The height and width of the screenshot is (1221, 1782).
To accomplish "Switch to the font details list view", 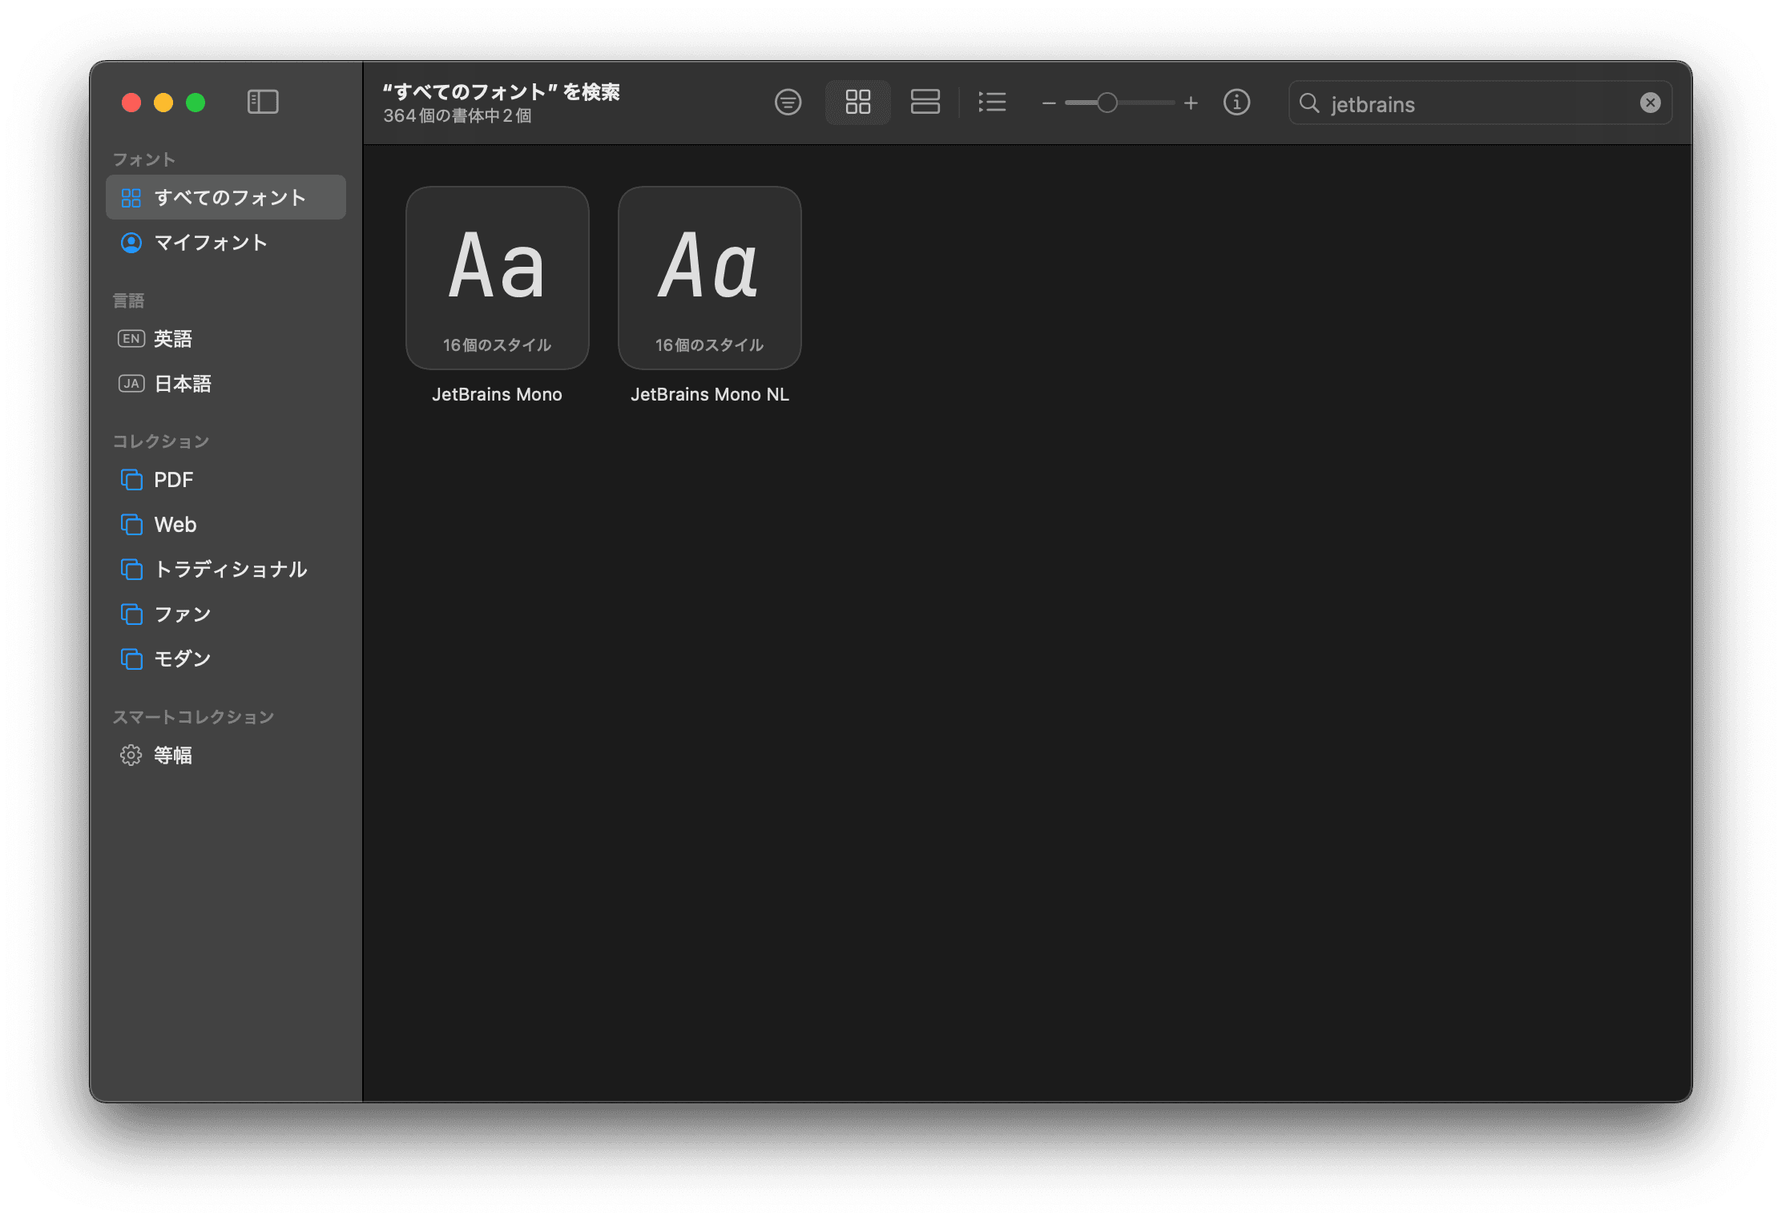I will (992, 103).
